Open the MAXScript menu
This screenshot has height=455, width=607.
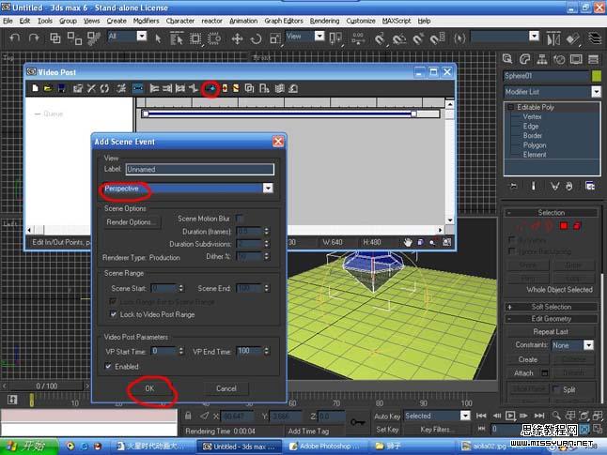(x=396, y=21)
